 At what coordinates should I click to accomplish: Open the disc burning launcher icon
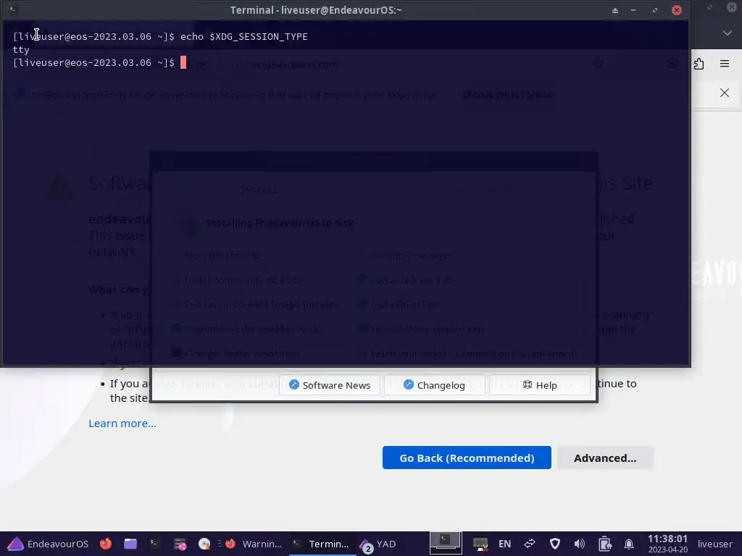pyautogui.click(x=204, y=544)
